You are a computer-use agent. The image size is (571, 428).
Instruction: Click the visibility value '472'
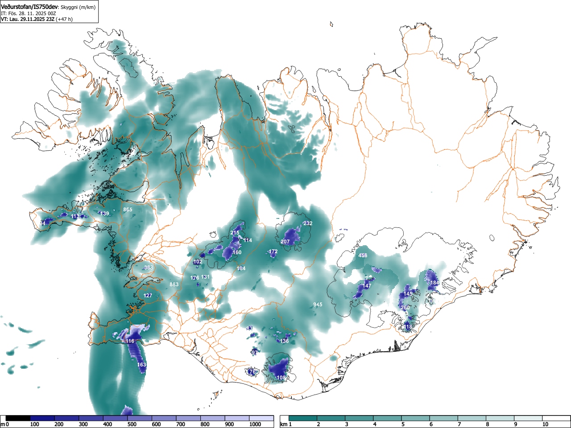273,251
